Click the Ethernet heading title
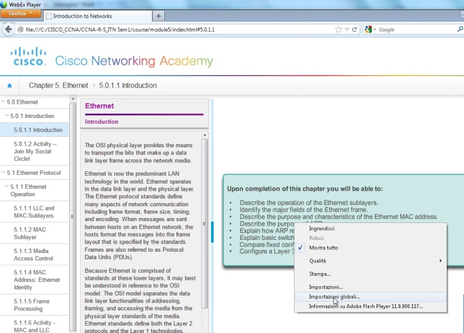 coord(99,106)
